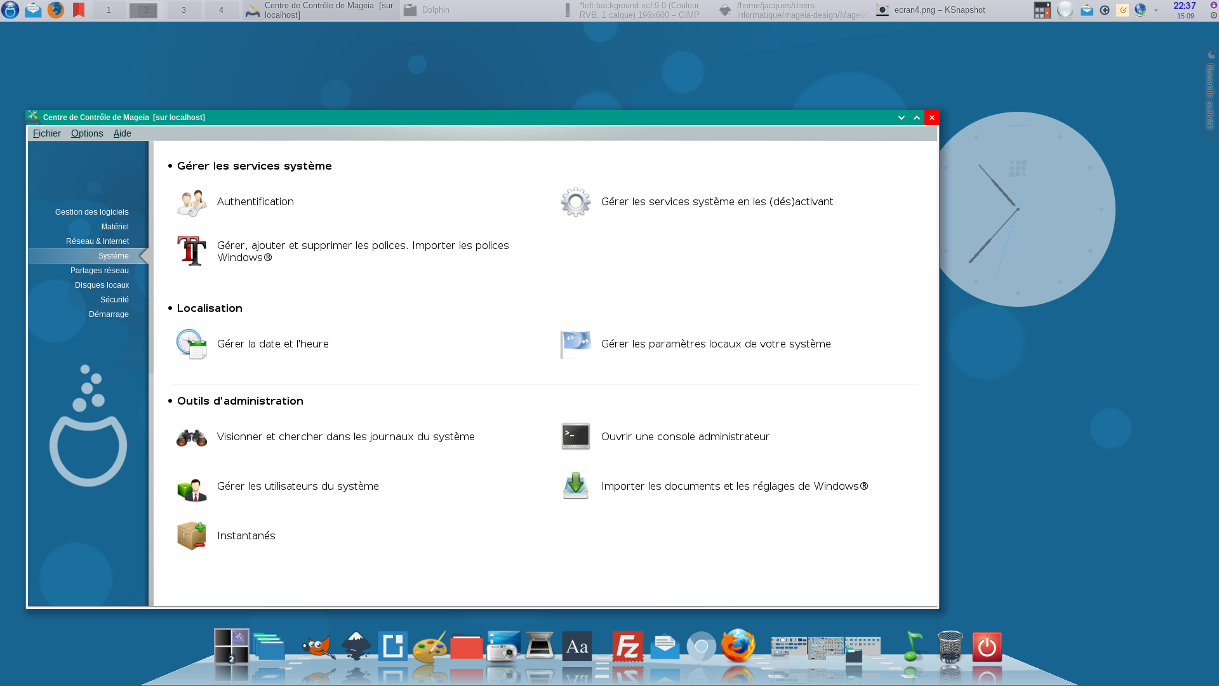Open the Options menu

pyautogui.click(x=87, y=133)
